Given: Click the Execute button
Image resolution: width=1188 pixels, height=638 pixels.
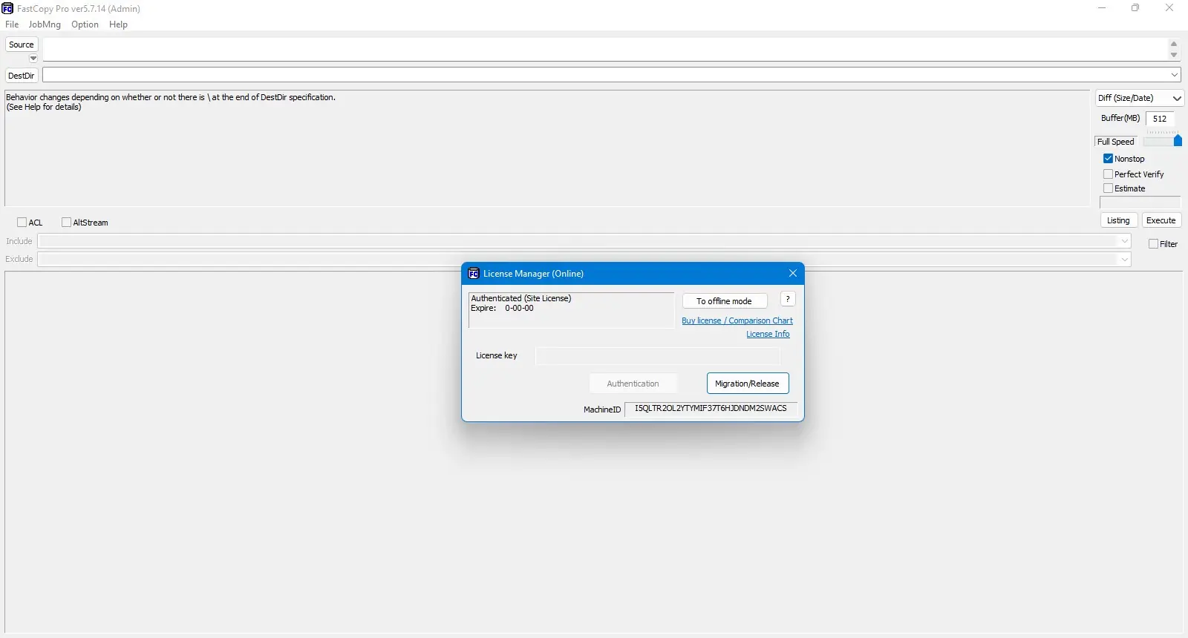Looking at the screenshot, I should [x=1161, y=220].
